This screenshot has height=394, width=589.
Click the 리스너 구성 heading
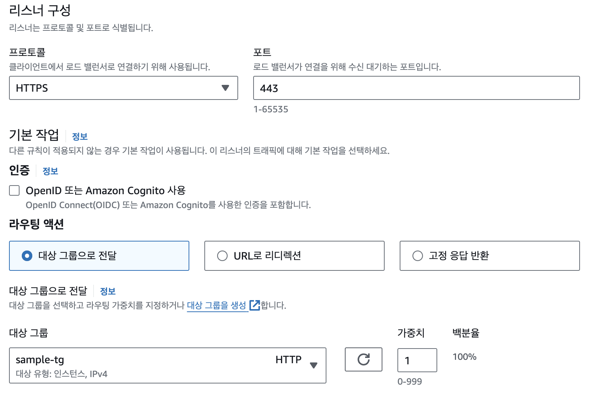click(40, 10)
